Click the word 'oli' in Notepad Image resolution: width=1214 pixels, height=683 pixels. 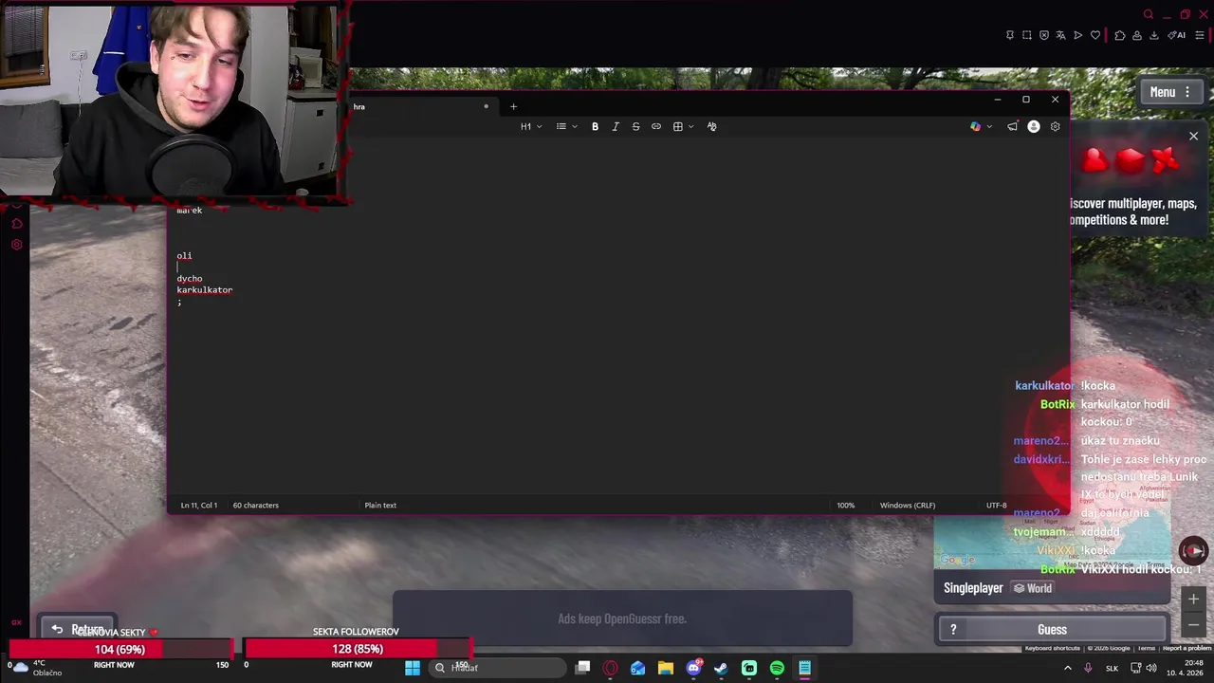tap(184, 256)
